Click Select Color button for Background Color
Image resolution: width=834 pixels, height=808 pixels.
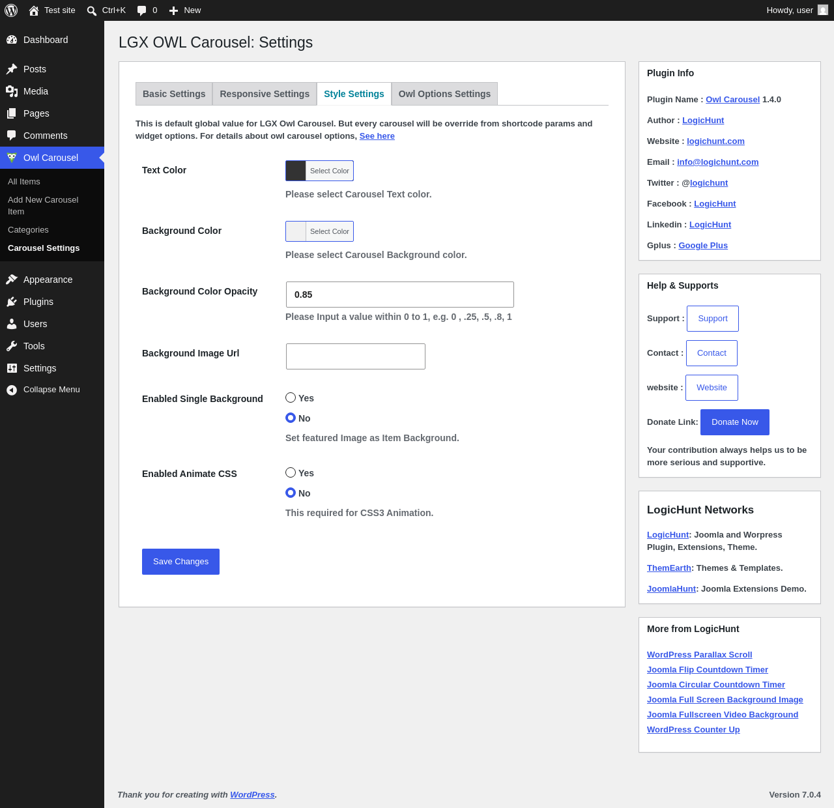click(x=330, y=231)
